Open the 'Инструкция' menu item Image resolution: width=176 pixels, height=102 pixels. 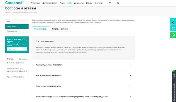[35, 3]
